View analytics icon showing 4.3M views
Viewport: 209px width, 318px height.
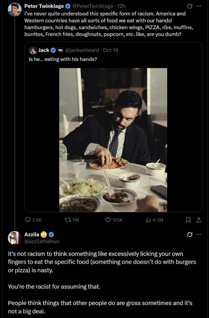tap(148, 220)
